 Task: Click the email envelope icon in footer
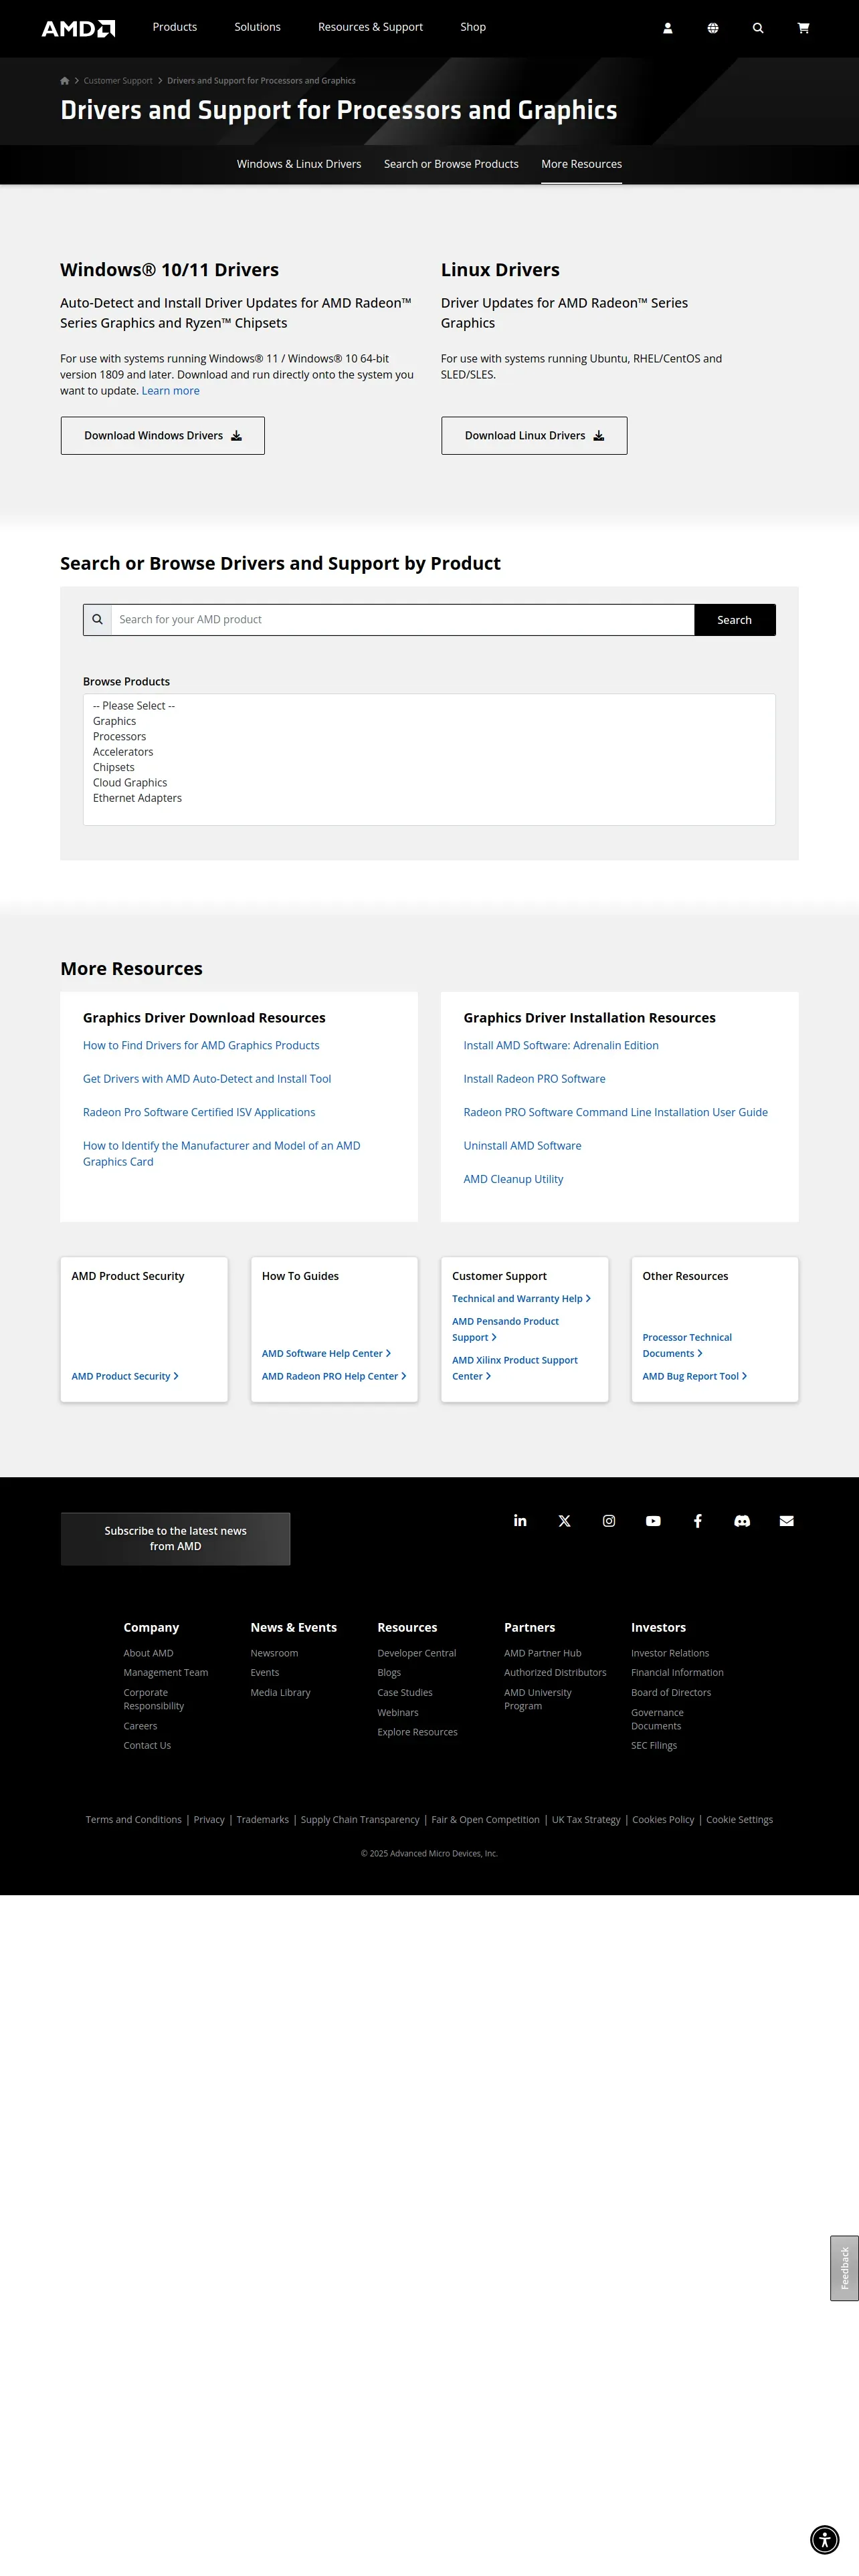787,1520
